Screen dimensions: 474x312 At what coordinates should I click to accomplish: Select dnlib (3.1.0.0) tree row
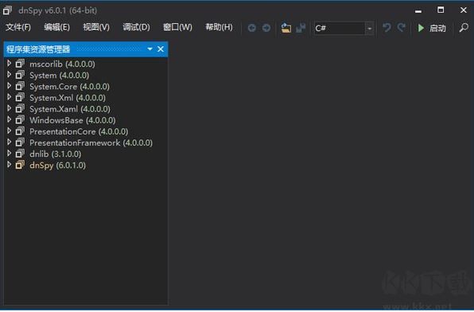coord(56,154)
